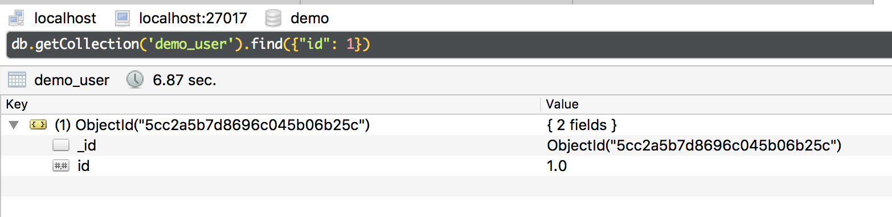892x217 pixels.
Task: Click the numeric id field type icon
Action: [x=60, y=166]
